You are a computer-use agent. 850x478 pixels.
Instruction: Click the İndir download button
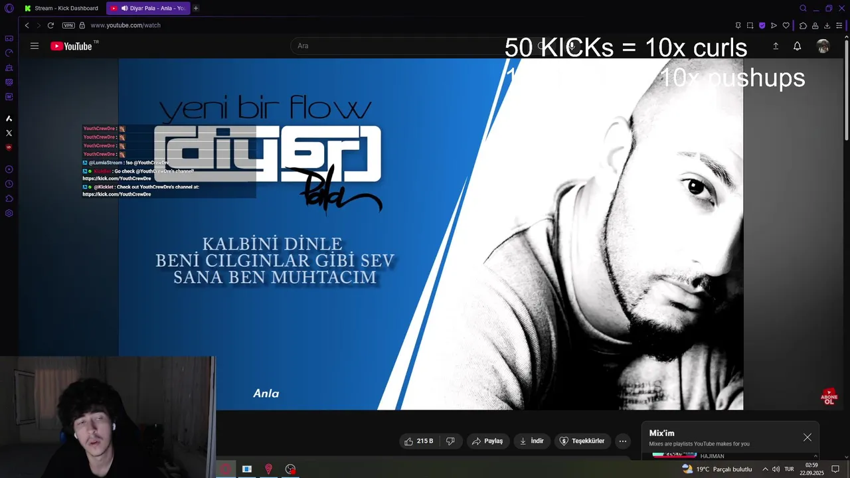coord(531,441)
